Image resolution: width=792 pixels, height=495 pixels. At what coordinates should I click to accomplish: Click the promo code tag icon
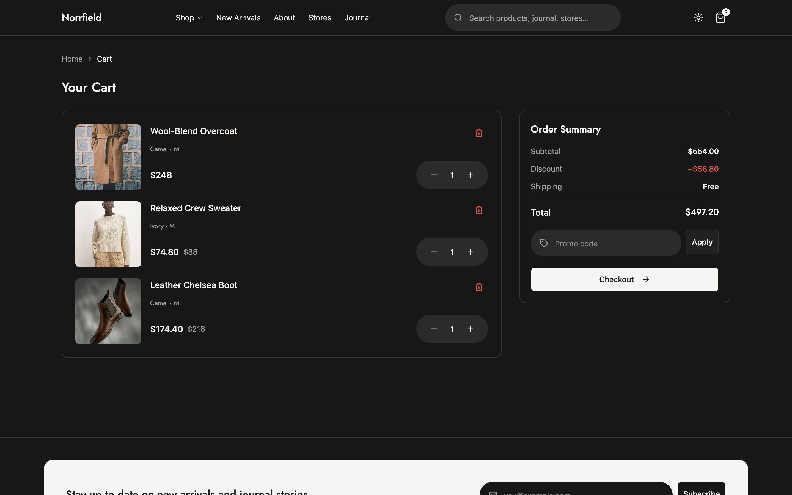544,243
